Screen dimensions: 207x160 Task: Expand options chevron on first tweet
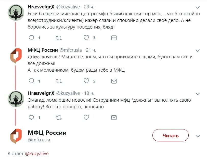(x=198, y=7)
